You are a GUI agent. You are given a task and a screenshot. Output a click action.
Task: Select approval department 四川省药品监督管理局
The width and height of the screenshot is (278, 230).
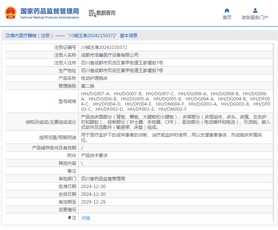103,179
